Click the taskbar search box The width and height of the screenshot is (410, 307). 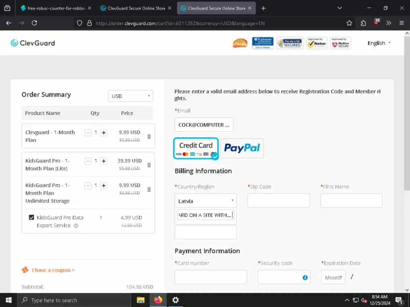[74, 300]
